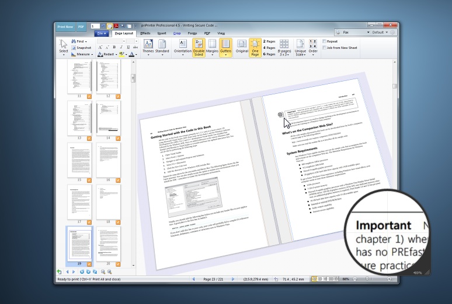Screen dimensions: 452x304
Task: Enable Job from New Sheet checkbox
Action: tap(324, 48)
